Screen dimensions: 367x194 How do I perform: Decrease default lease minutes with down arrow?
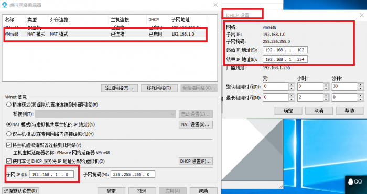coord(361,88)
